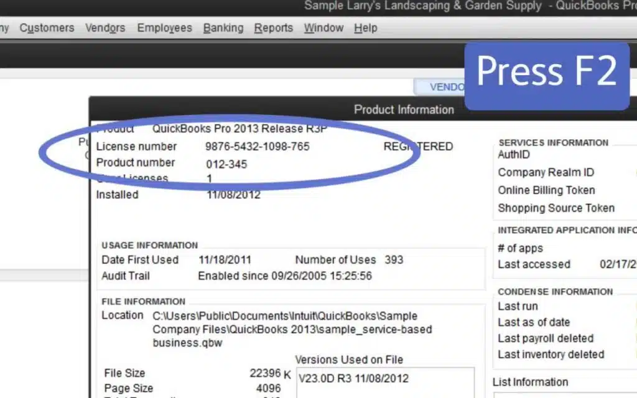Open the Customers menu
The height and width of the screenshot is (398, 637).
[x=47, y=27]
